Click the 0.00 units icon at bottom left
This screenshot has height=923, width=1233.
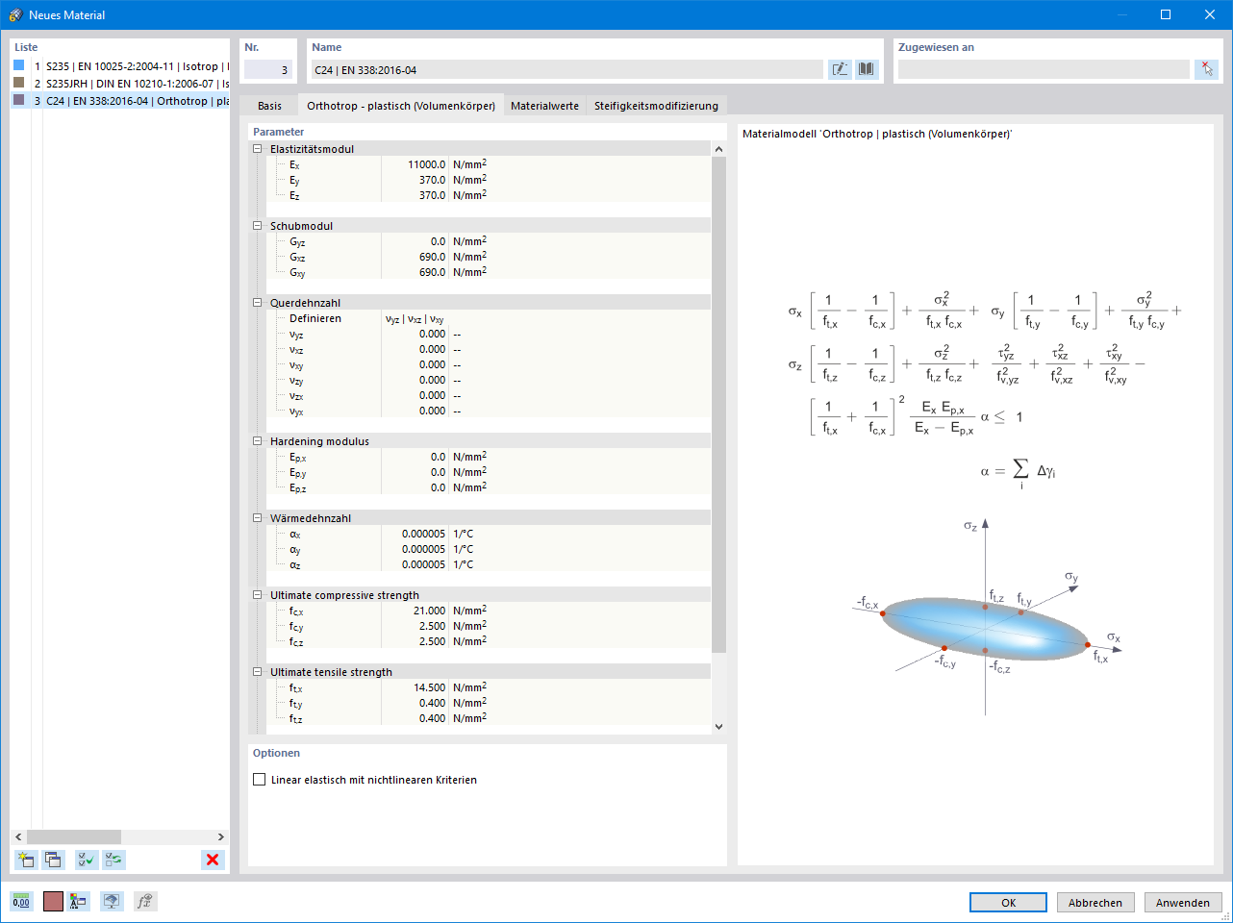coord(21,901)
